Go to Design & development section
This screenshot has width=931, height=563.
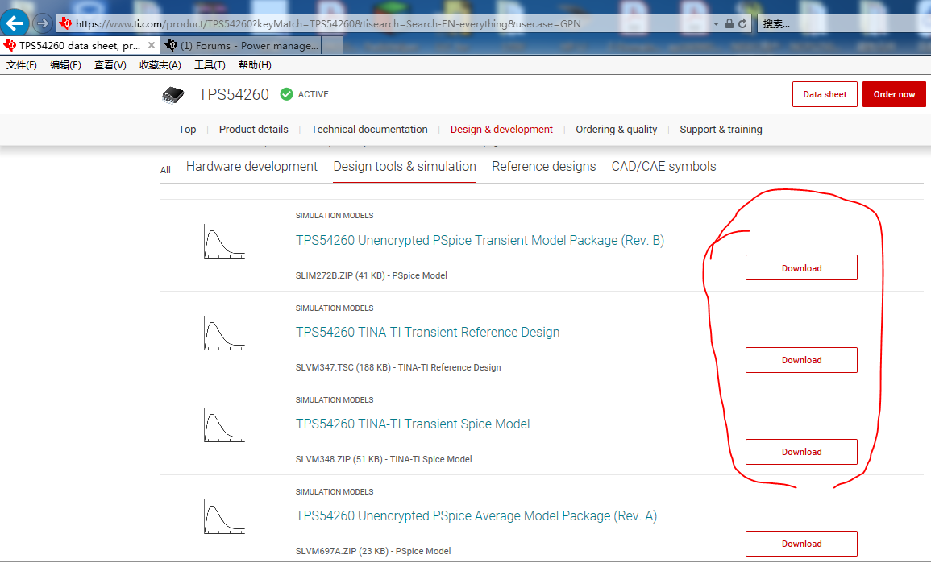click(x=501, y=130)
